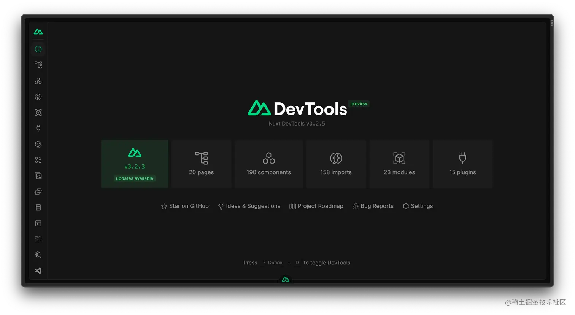Image resolution: width=575 pixels, height=315 pixels.
Task: Open the three-dot menu at top right
Action: click(x=552, y=23)
